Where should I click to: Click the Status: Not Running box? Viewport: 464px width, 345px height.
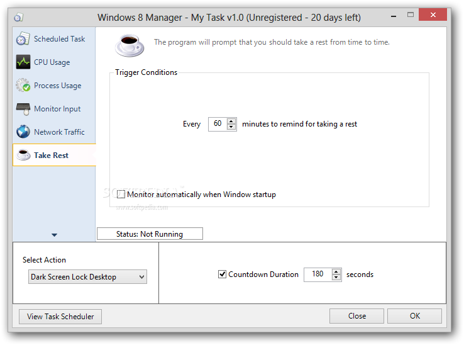(x=150, y=234)
